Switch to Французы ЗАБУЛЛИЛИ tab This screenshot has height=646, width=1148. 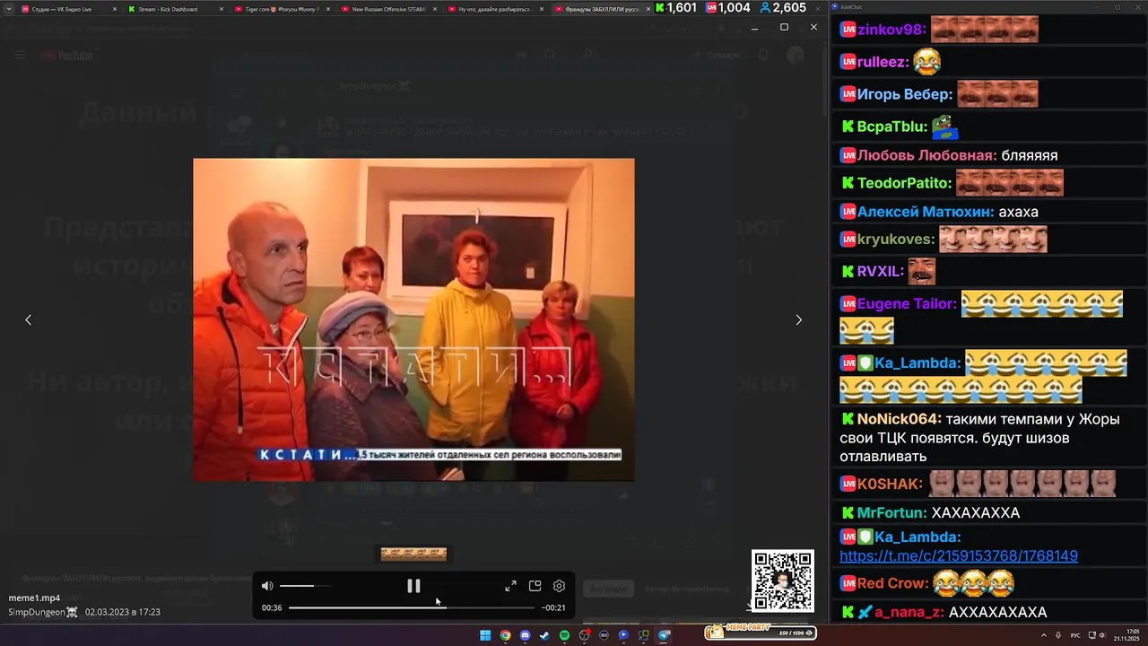tap(601, 9)
